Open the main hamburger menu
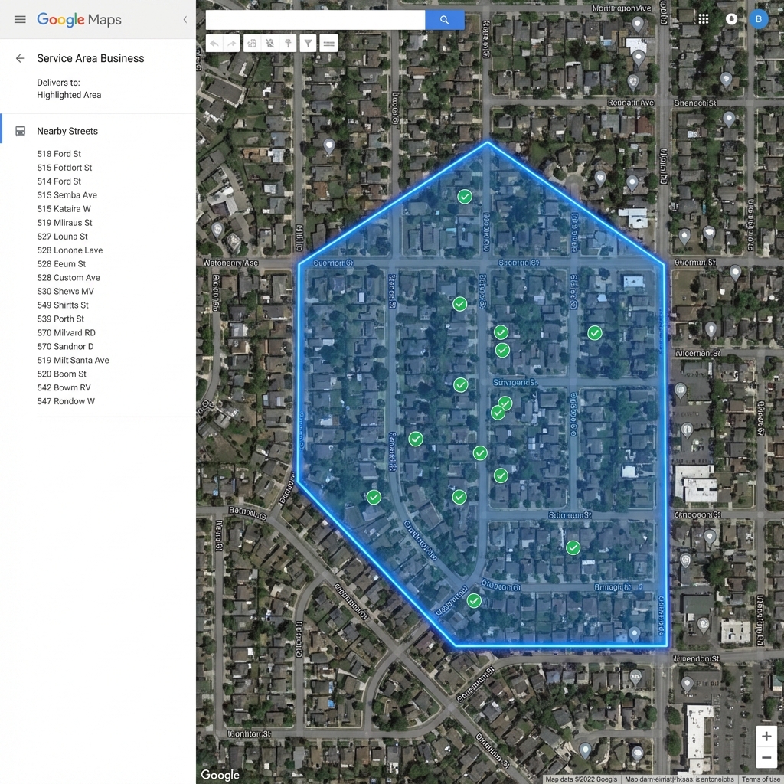784x784 pixels. [20, 20]
